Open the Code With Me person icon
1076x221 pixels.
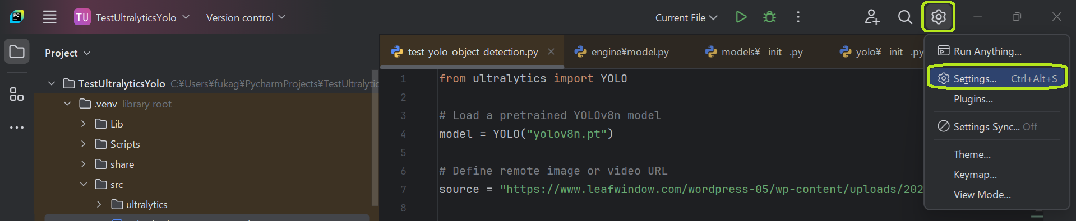[x=872, y=17]
